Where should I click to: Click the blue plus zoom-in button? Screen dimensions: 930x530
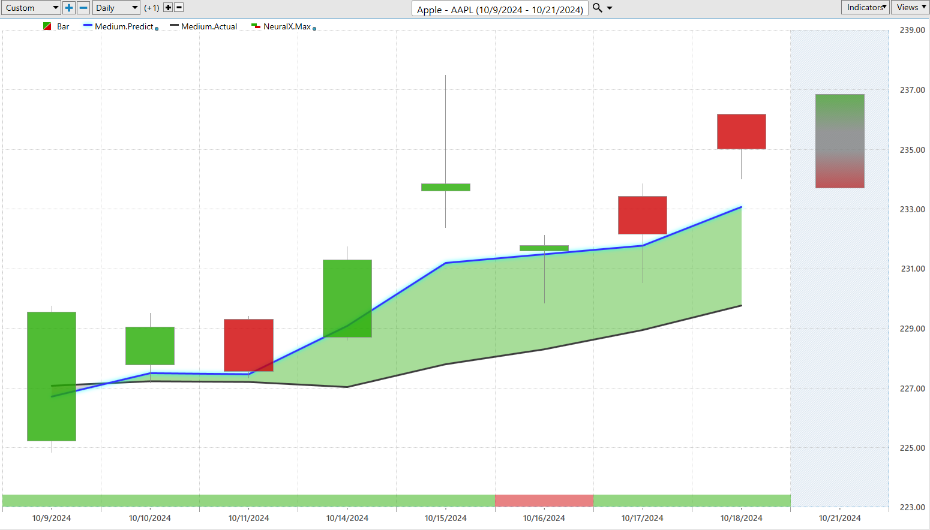69,8
